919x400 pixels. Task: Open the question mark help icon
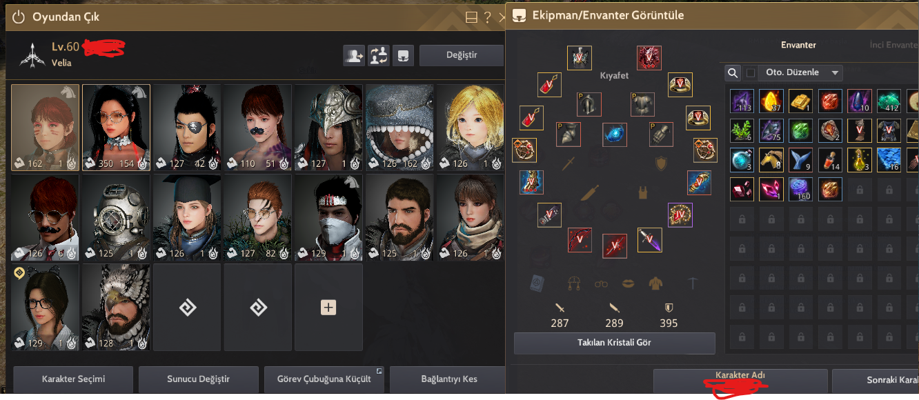click(488, 17)
